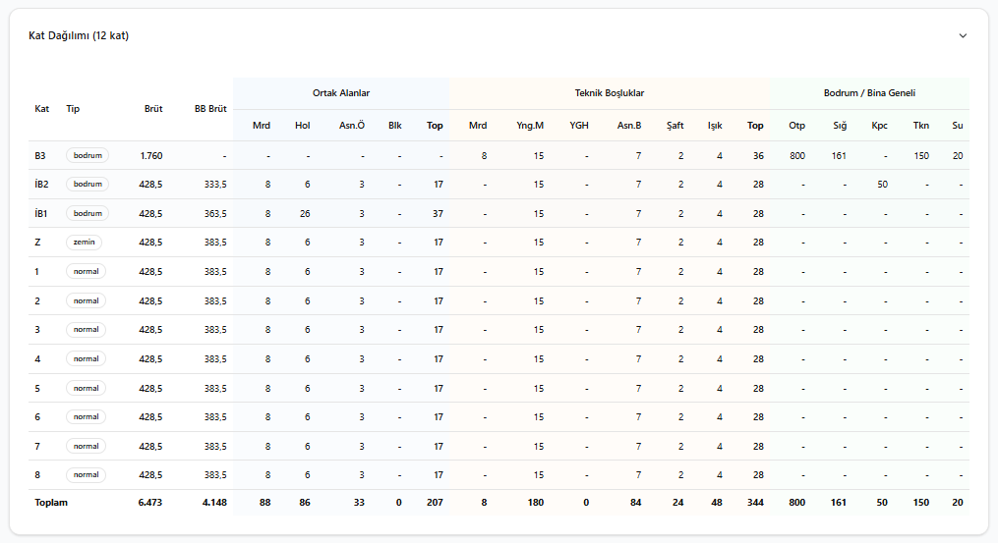
Task: Click the Toplam Brüt value 6.473
Action: (150, 503)
